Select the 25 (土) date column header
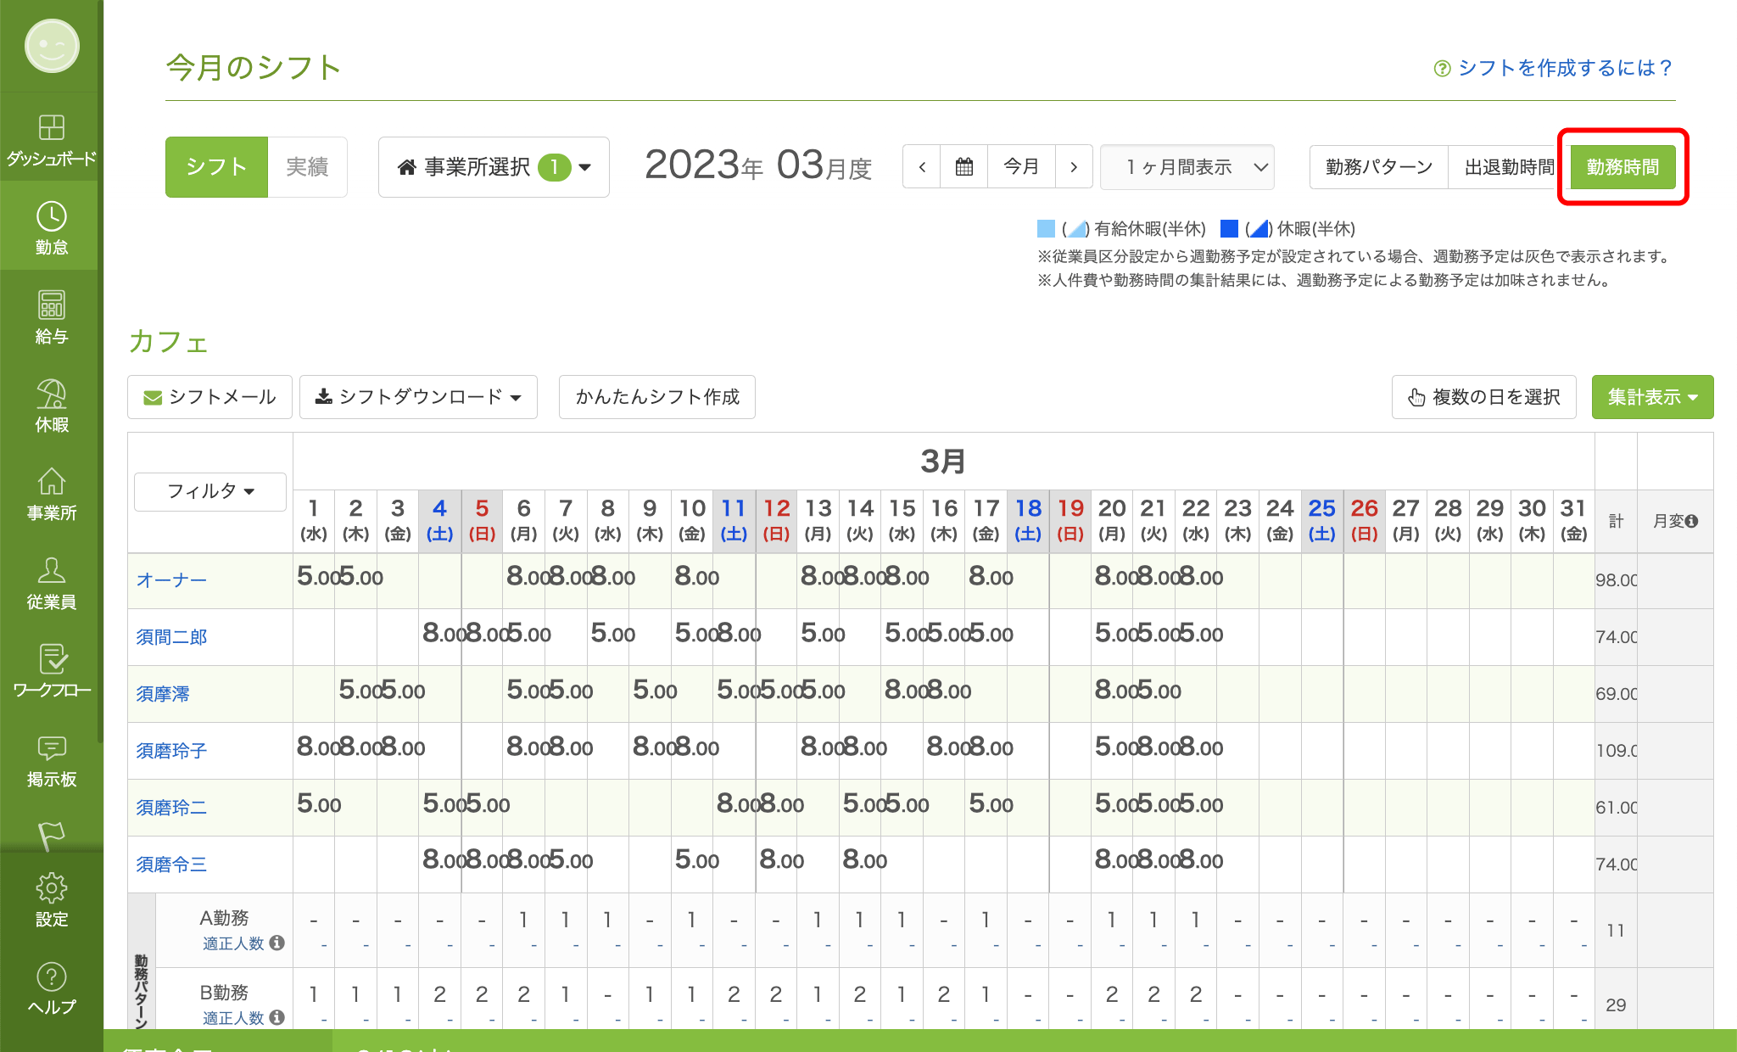The height and width of the screenshot is (1052, 1737). [x=1322, y=521]
